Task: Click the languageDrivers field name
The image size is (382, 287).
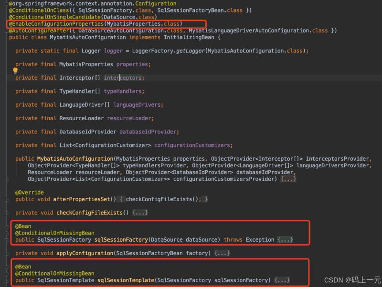Action: point(137,105)
